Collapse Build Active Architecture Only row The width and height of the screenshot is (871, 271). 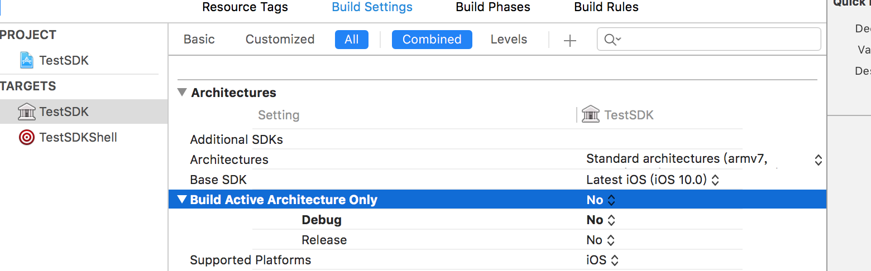182,200
